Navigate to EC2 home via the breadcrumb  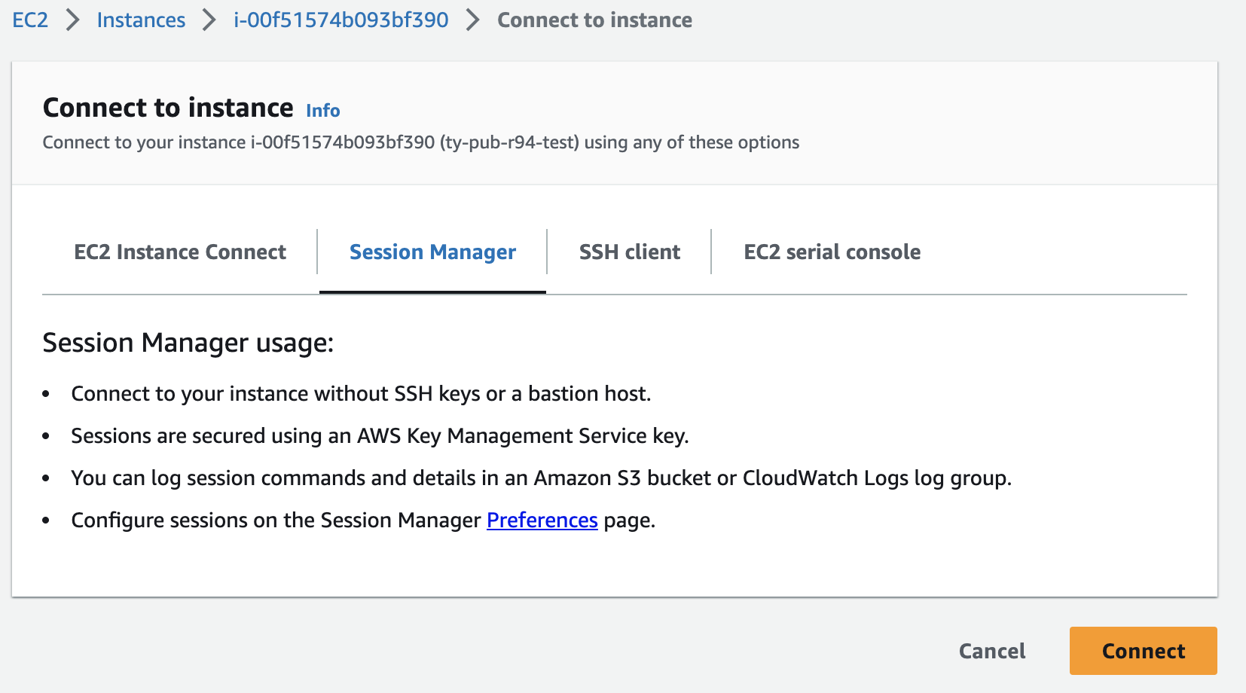tap(29, 20)
